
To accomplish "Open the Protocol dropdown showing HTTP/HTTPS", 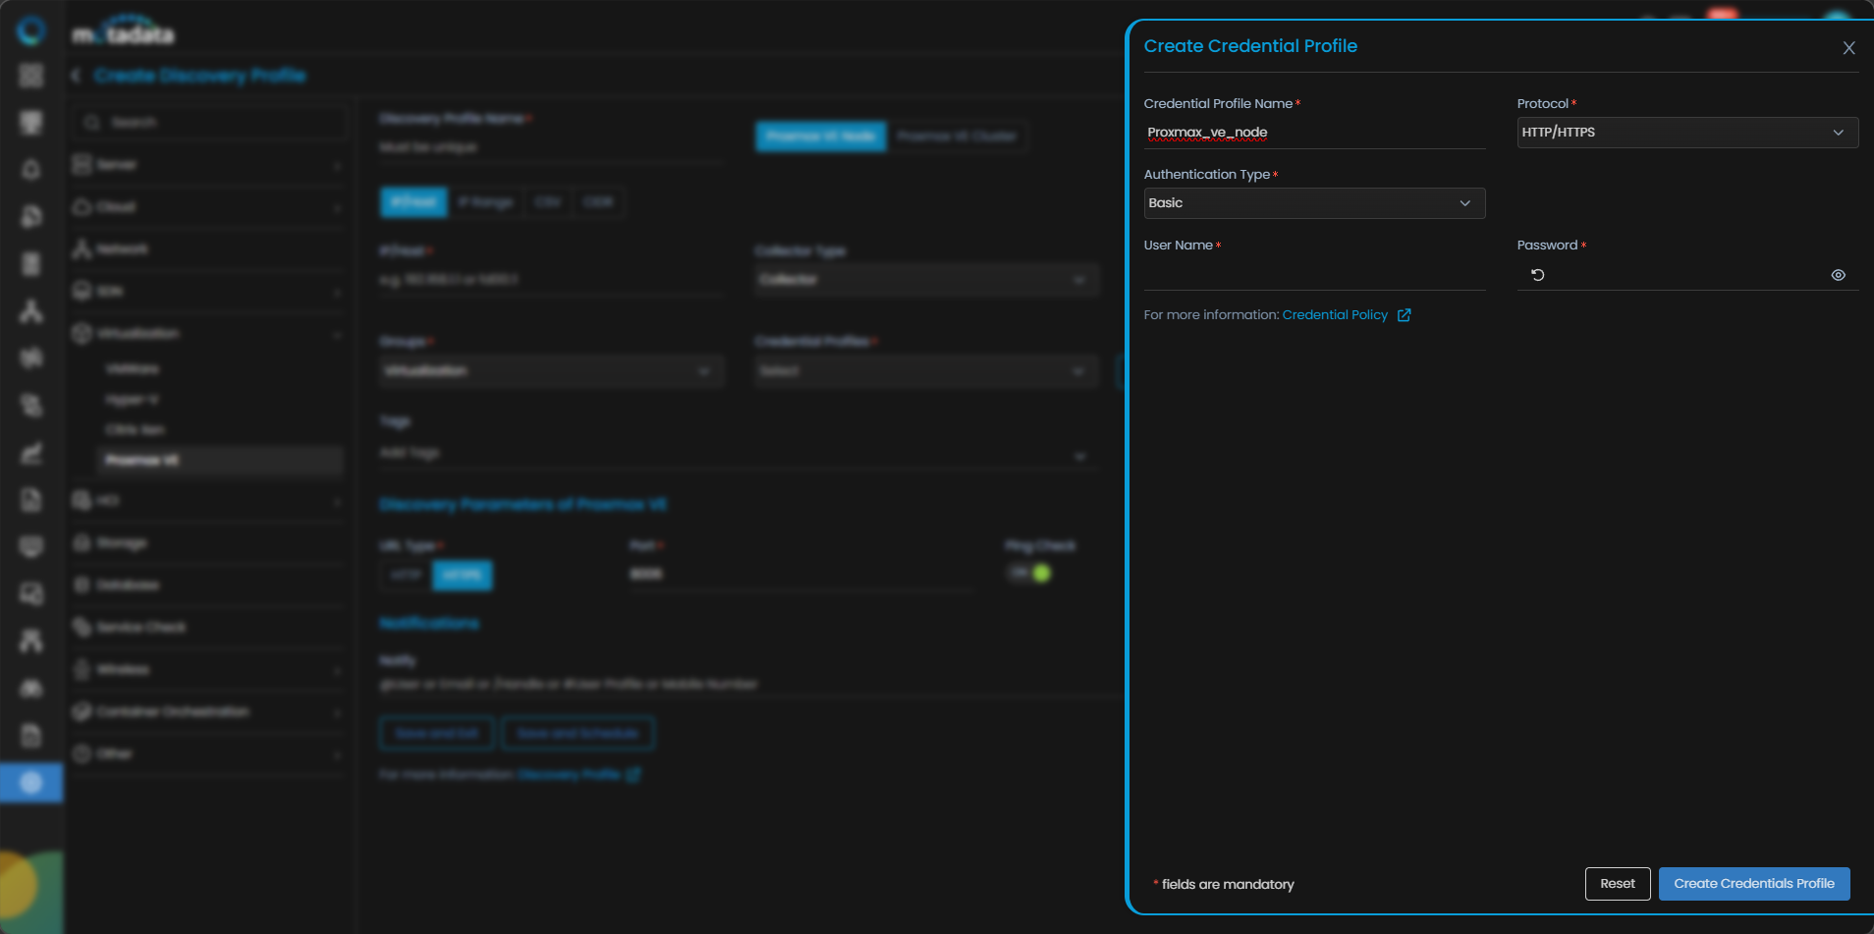I will point(1686,133).
